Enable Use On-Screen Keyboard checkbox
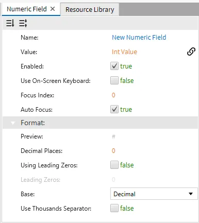199x223 pixels. (114, 80)
